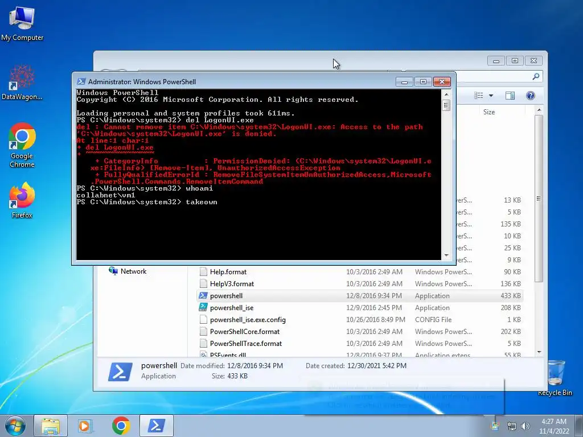Launch Google Chrome from desktop shortcut
The image size is (583, 437).
(22, 145)
